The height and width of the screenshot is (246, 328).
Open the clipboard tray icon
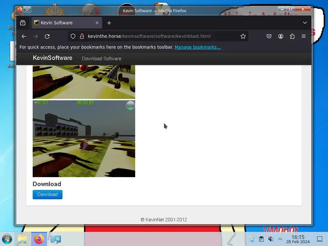click(261, 239)
